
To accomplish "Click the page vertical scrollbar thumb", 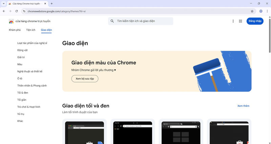I will click(x=270, y=35).
